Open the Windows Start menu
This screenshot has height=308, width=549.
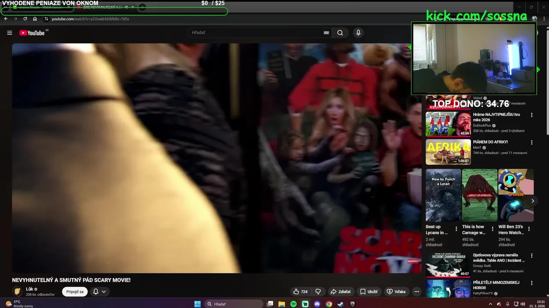click(x=197, y=304)
